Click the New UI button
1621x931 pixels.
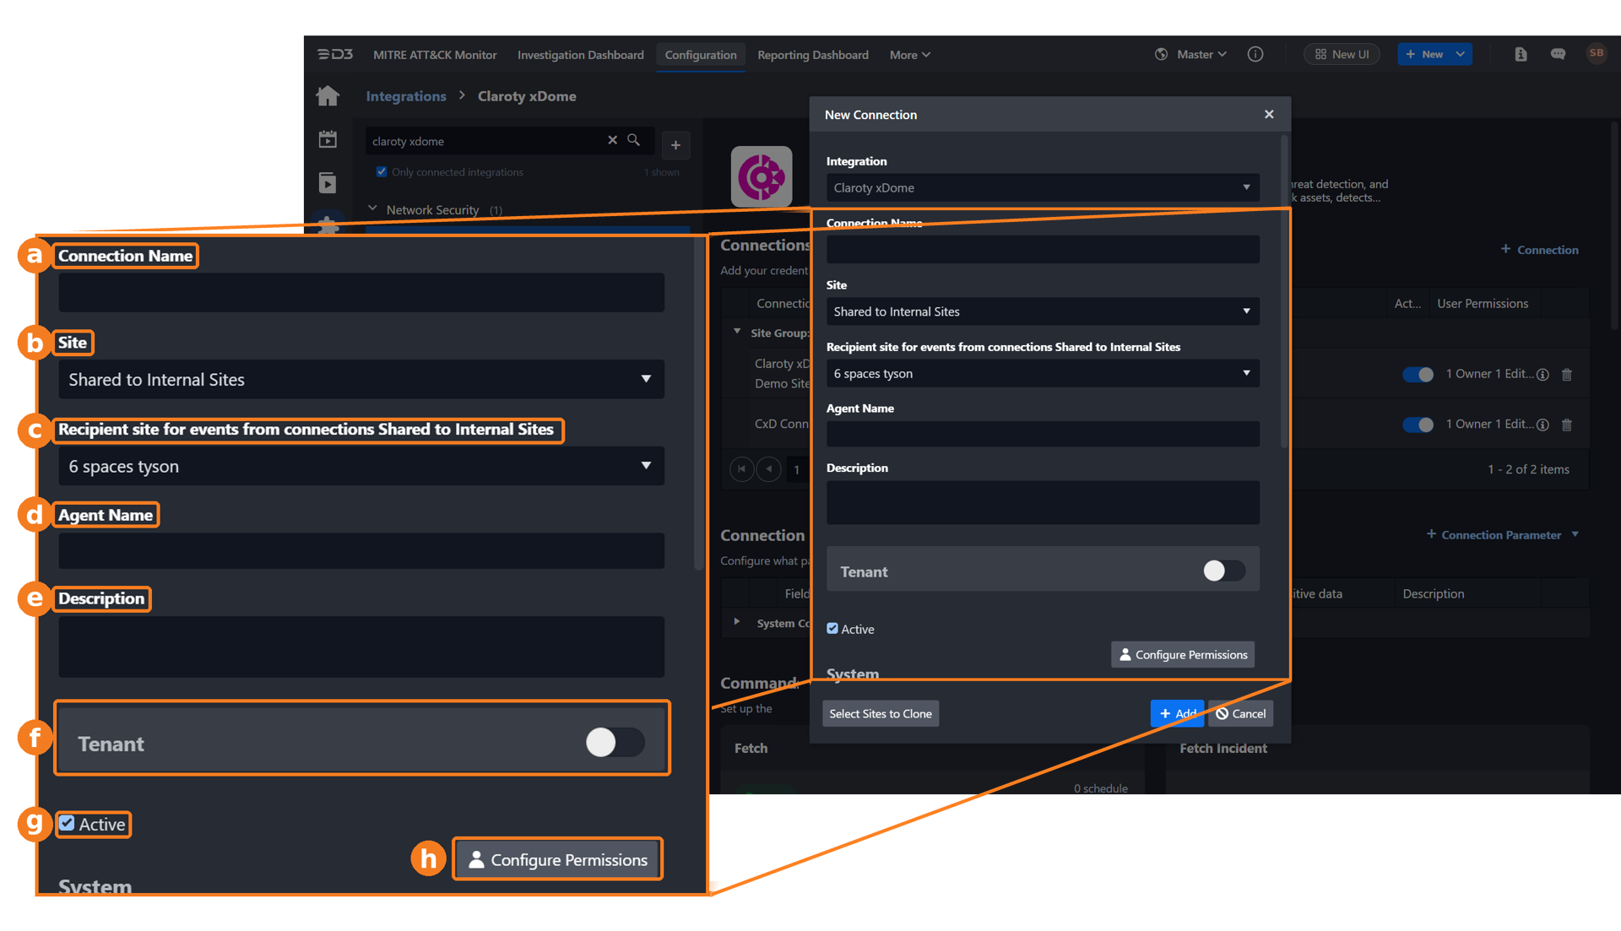(x=1342, y=54)
